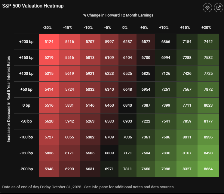This screenshot has width=224, height=194.
Task: Click the 5724 value cell
Action: (69, 89)
